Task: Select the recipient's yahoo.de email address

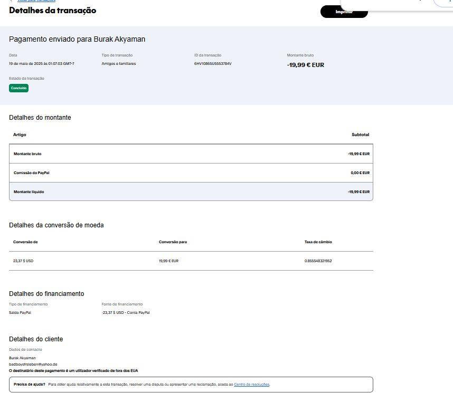Action: tap(33, 365)
